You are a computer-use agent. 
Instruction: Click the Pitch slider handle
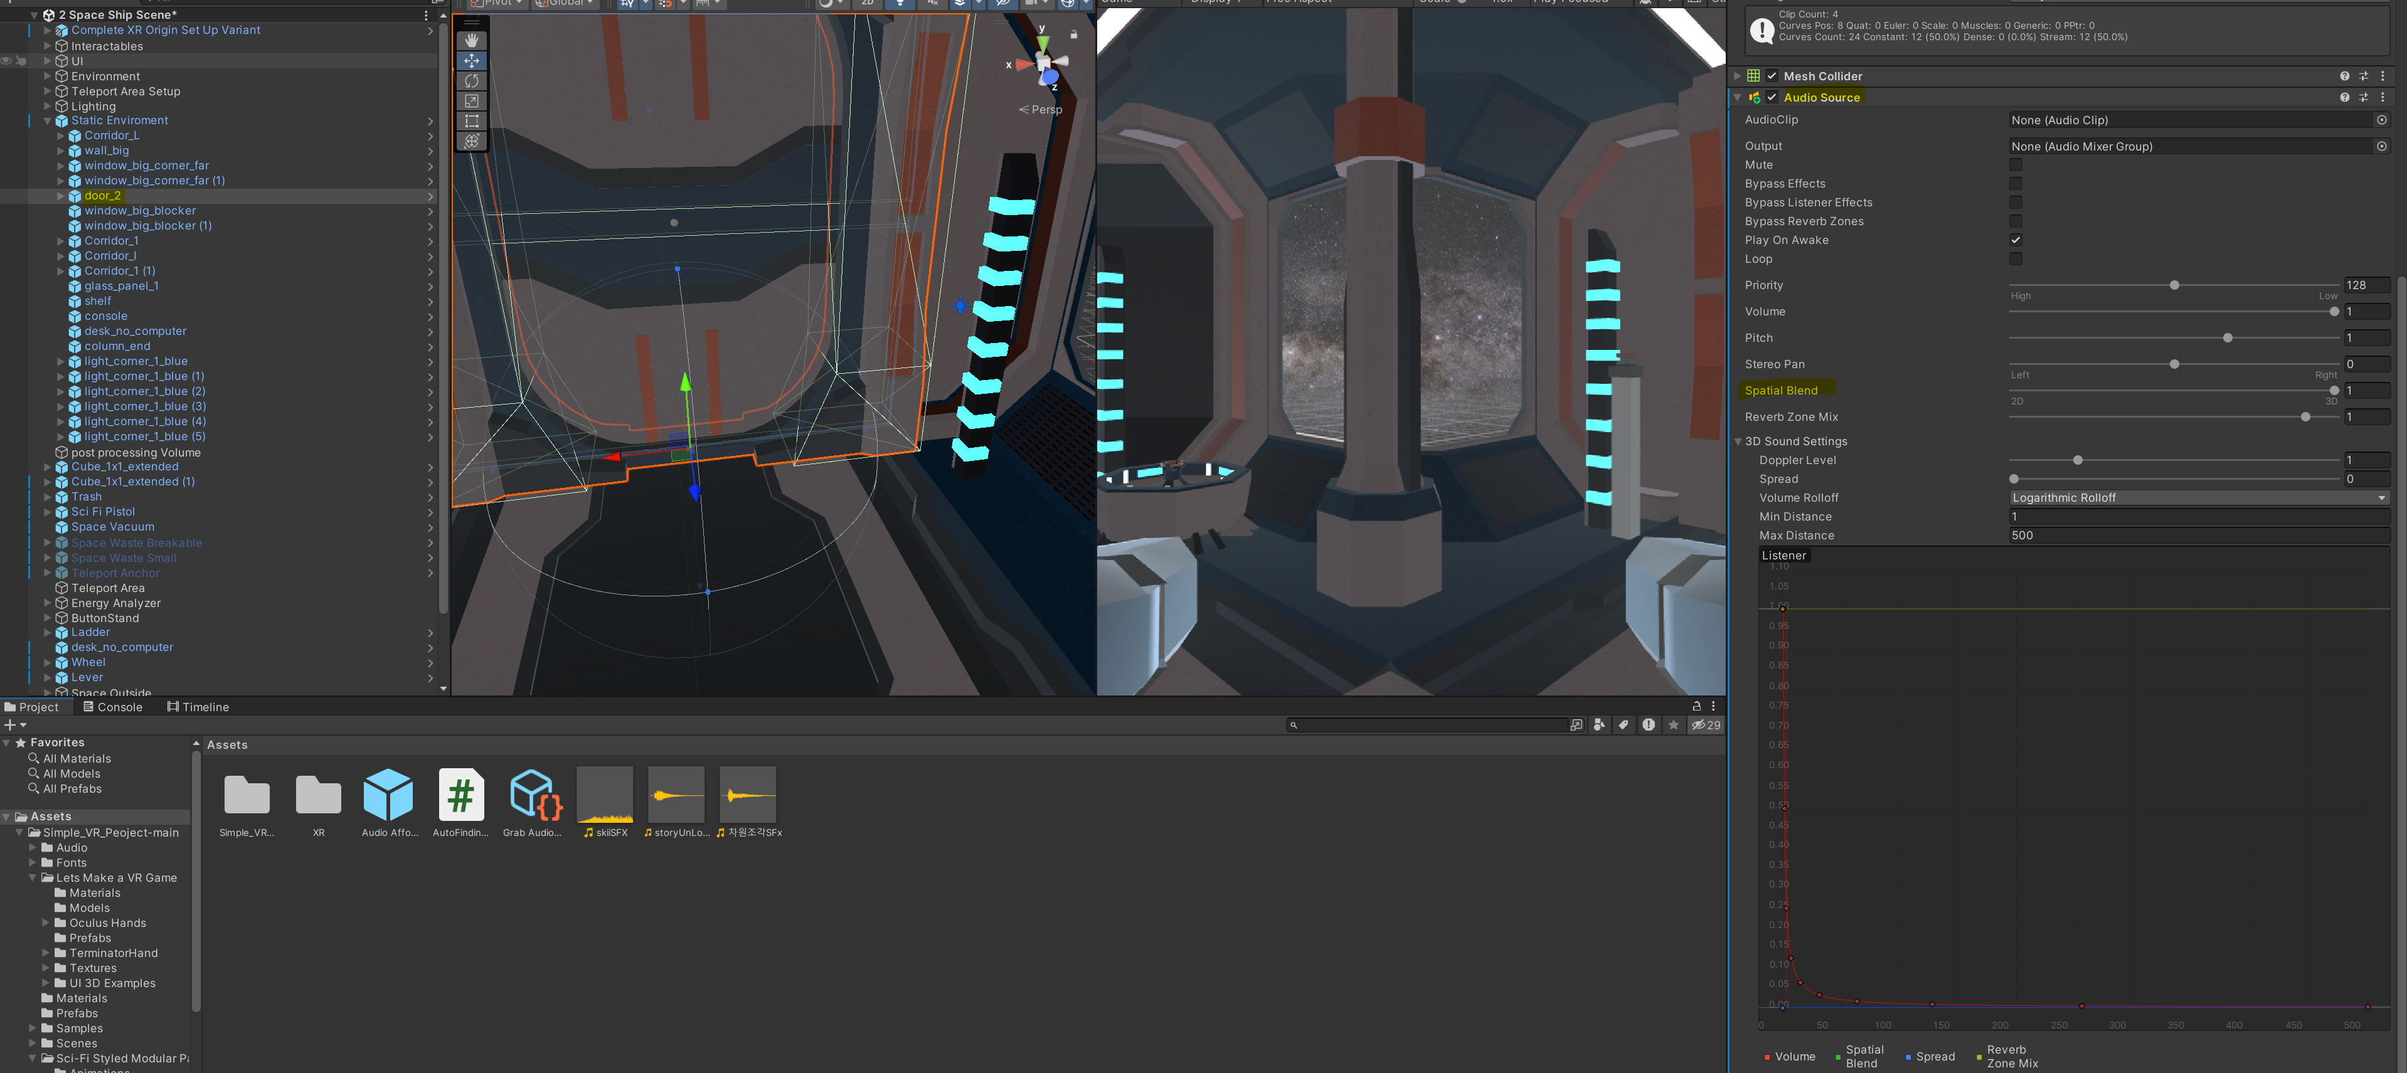(x=2228, y=338)
